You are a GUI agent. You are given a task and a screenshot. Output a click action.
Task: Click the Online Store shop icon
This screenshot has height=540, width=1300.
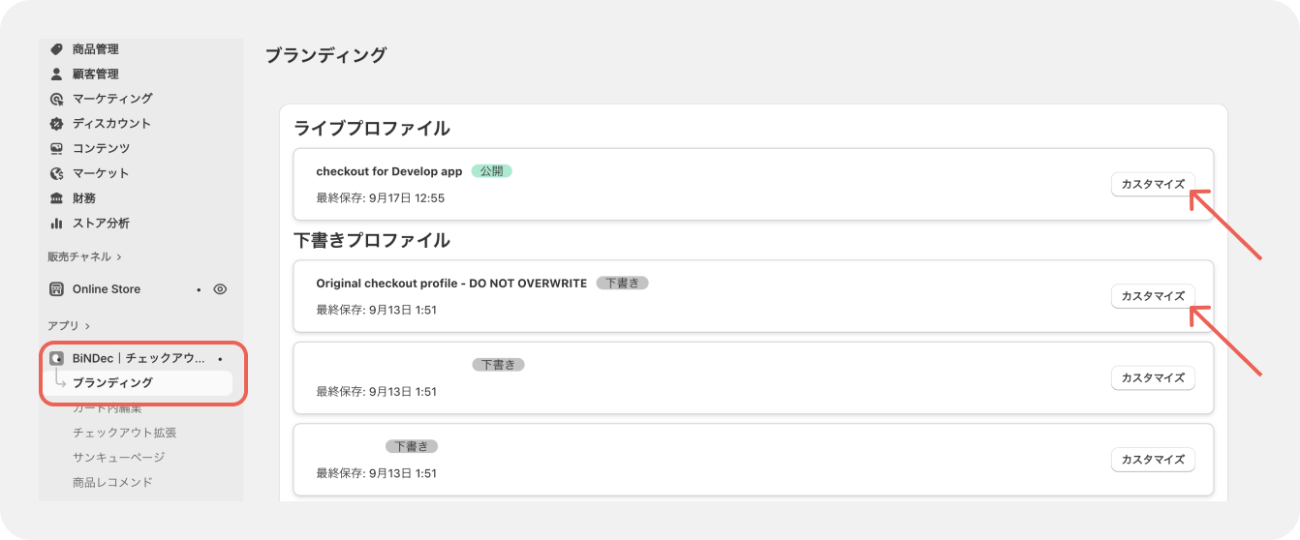pyautogui.click(x=56, y=289)
